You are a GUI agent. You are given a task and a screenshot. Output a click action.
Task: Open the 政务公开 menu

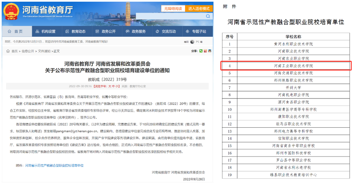click(107, 31)
